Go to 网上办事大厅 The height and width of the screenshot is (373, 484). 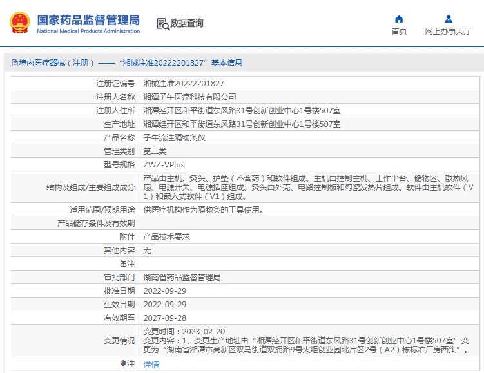448,31
